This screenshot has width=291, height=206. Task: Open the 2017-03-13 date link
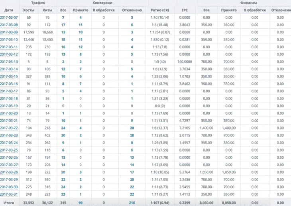pos(9,62)
